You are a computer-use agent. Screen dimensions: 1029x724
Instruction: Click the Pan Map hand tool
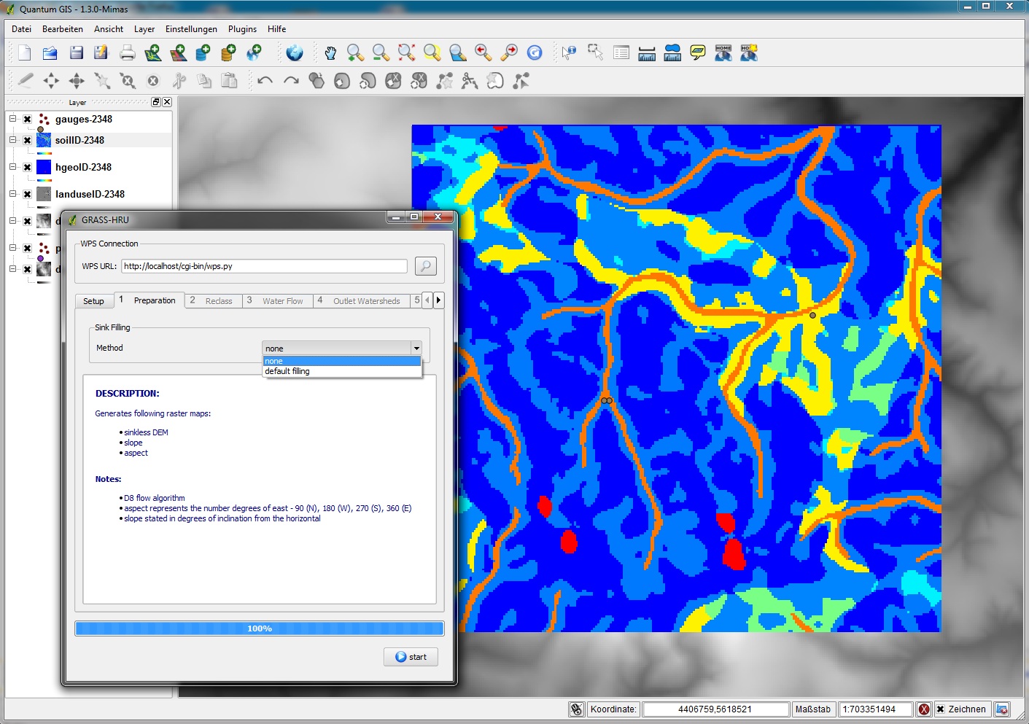[330, 52]
